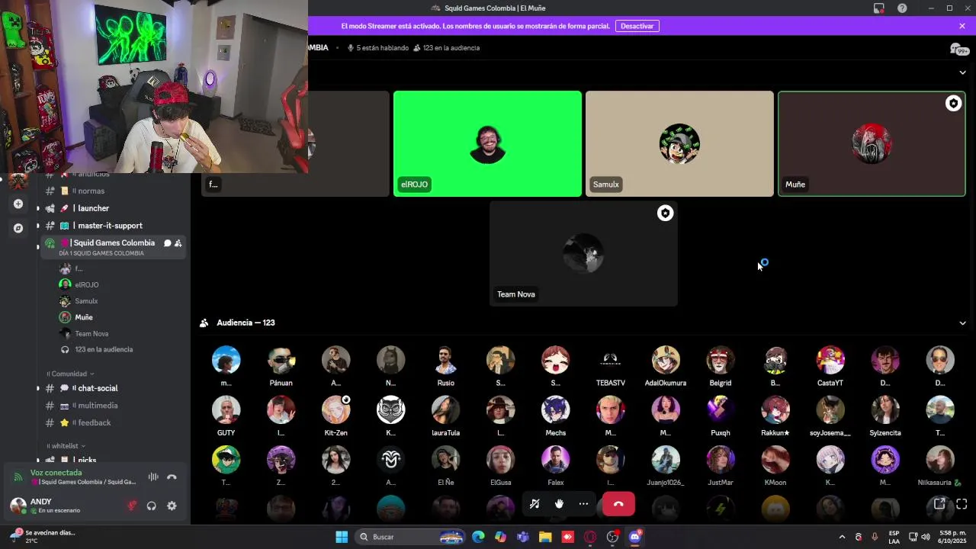Open audience member GUTY's avatar
976x549 pixels.
[x=226, y=409]
